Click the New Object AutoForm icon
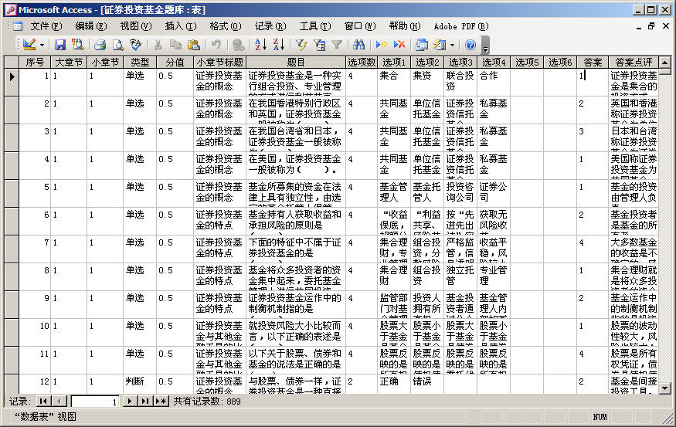 coord(440,44)
